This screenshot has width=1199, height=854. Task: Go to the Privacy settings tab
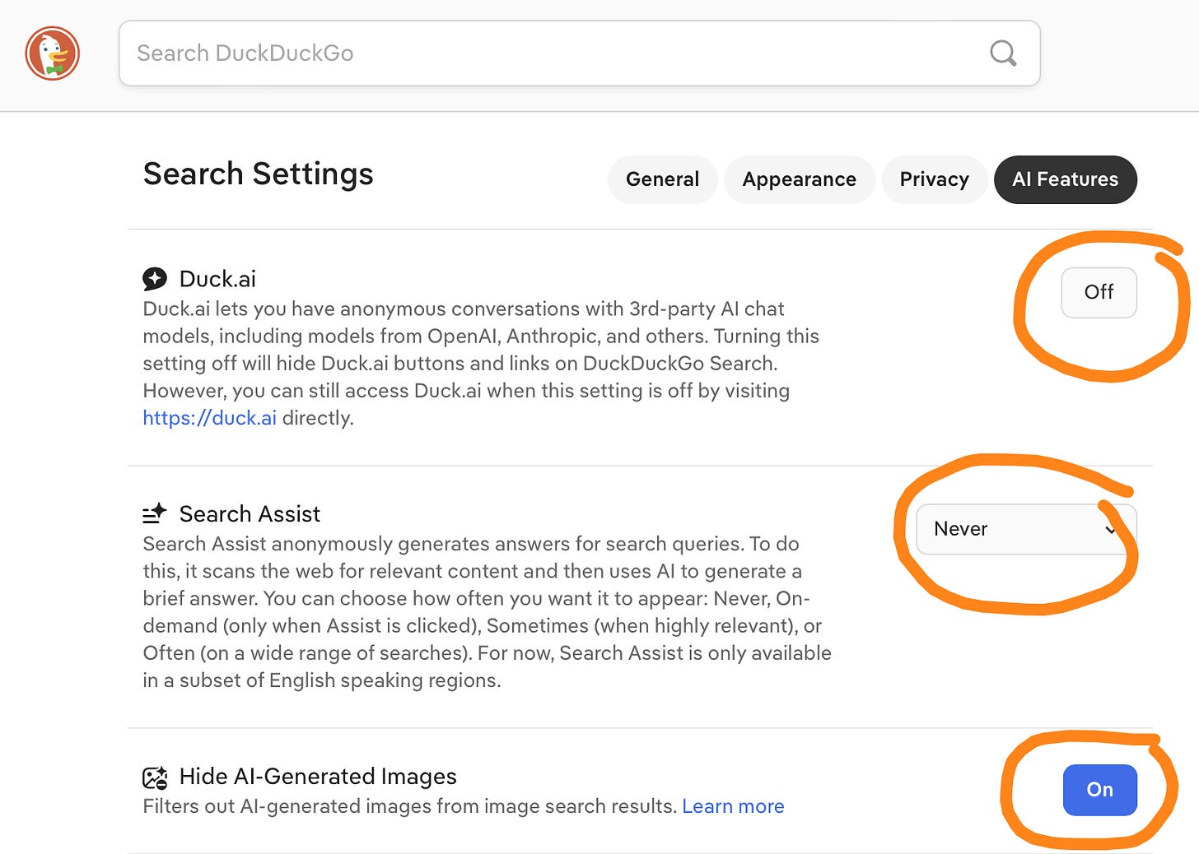tap(934, 179)
